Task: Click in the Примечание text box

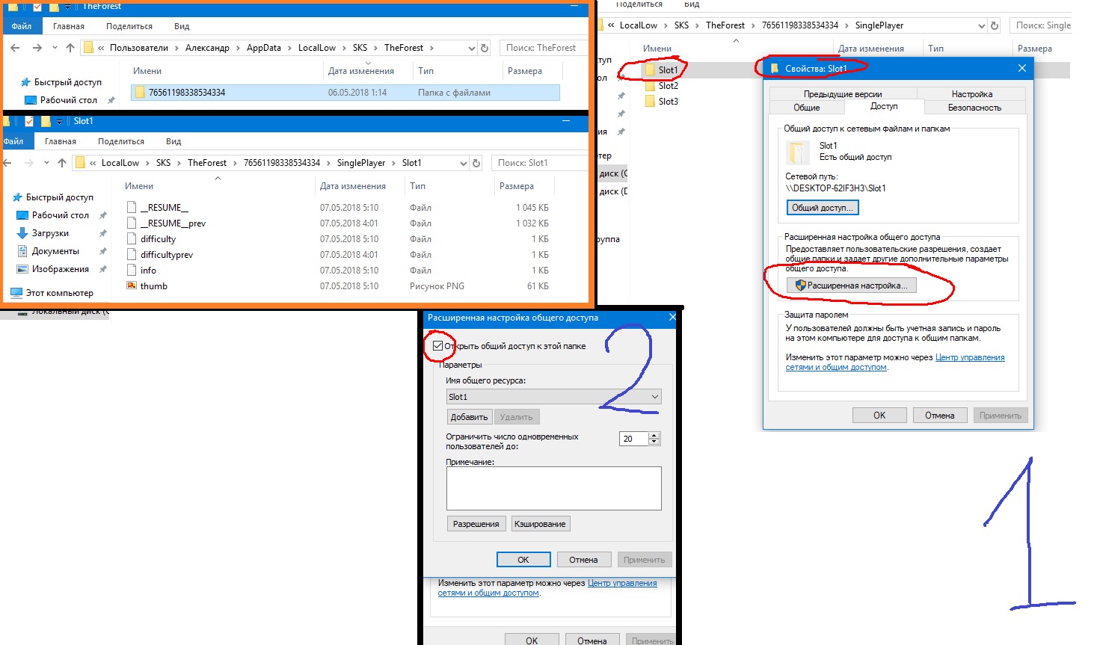Action: click(x=553, y=488)
